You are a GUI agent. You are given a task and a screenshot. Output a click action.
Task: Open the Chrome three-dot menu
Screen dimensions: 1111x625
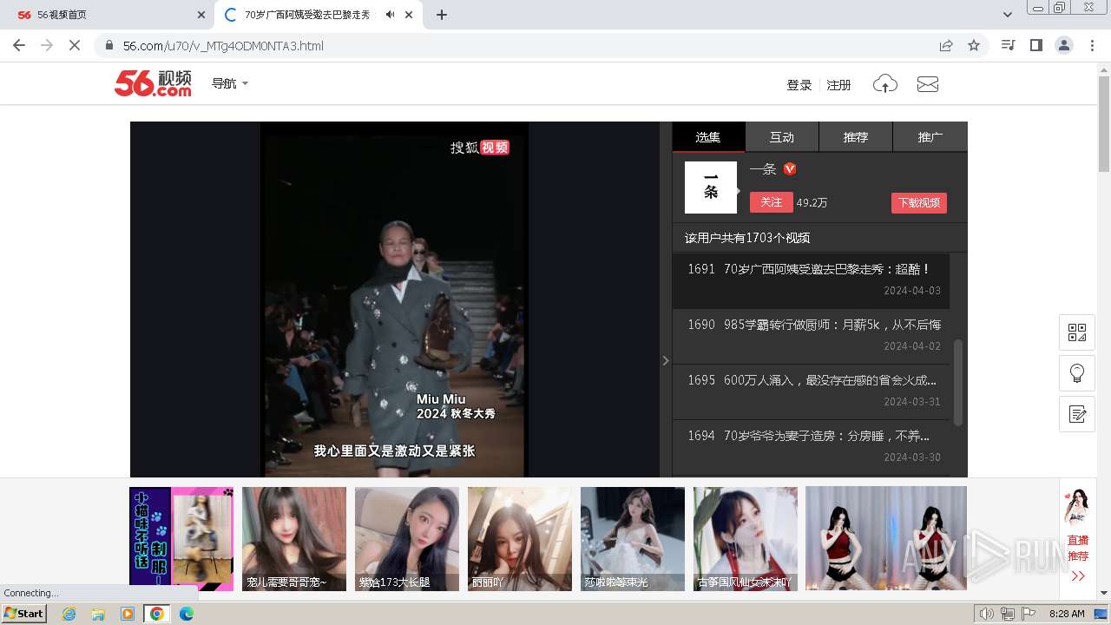(x=1092, y=45)
